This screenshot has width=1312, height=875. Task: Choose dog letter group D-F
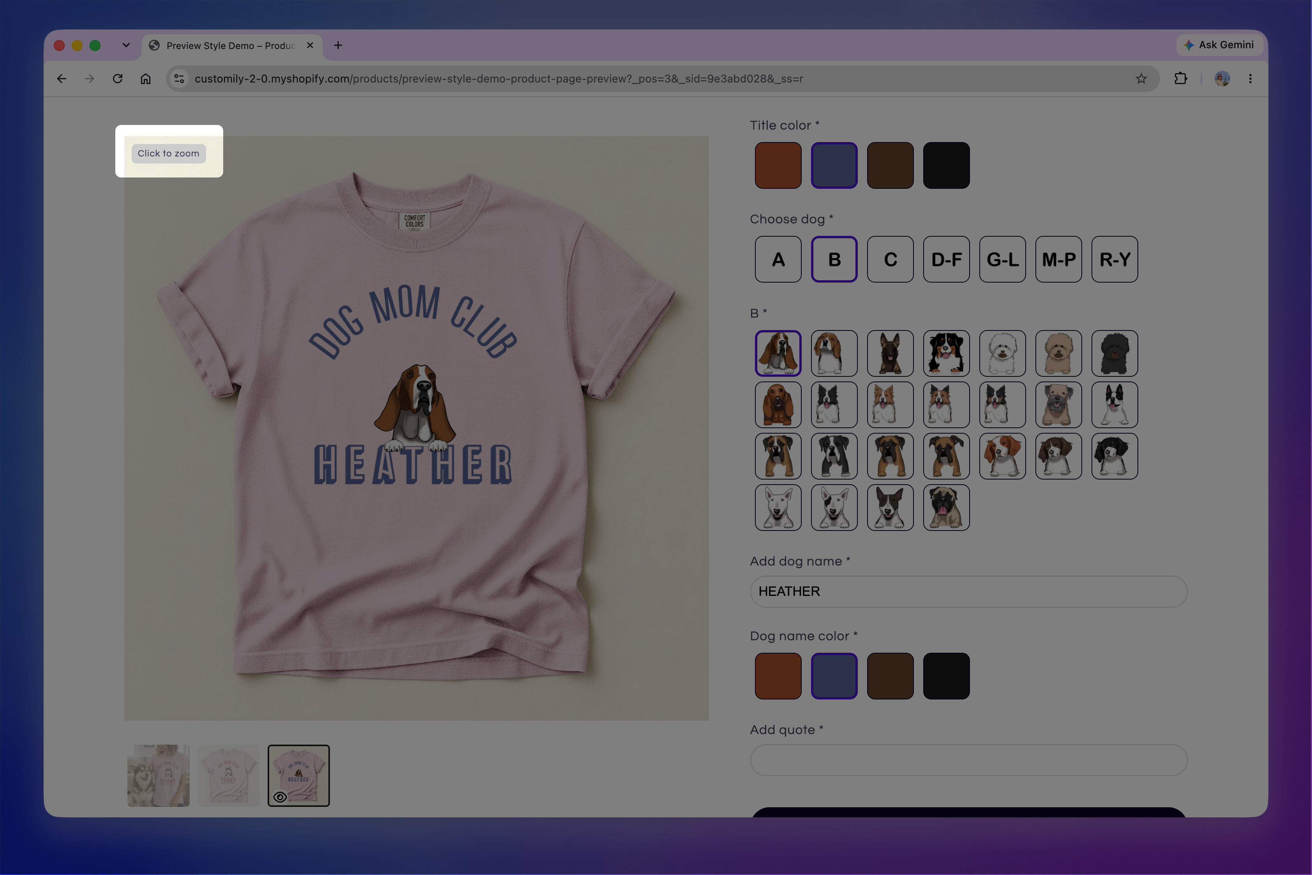click(x=947, y=260)
